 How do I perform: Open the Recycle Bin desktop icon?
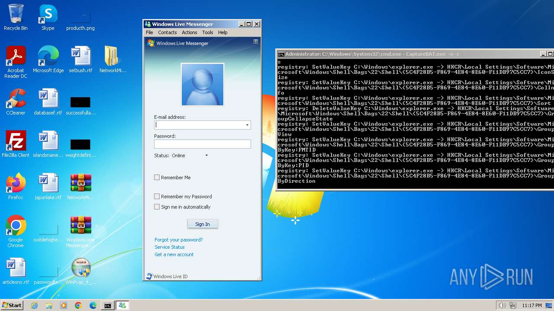(16, 17)
